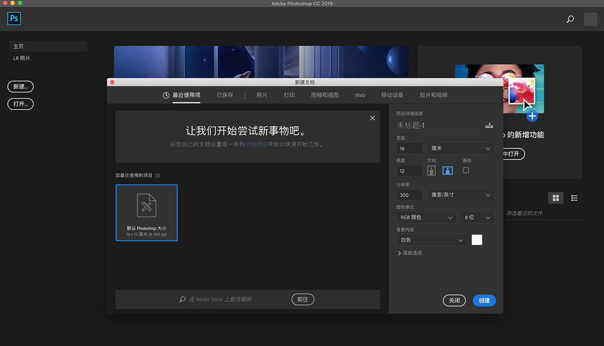
Task: Open the 厘米 width unit dropdown
Action: point(461,148)
